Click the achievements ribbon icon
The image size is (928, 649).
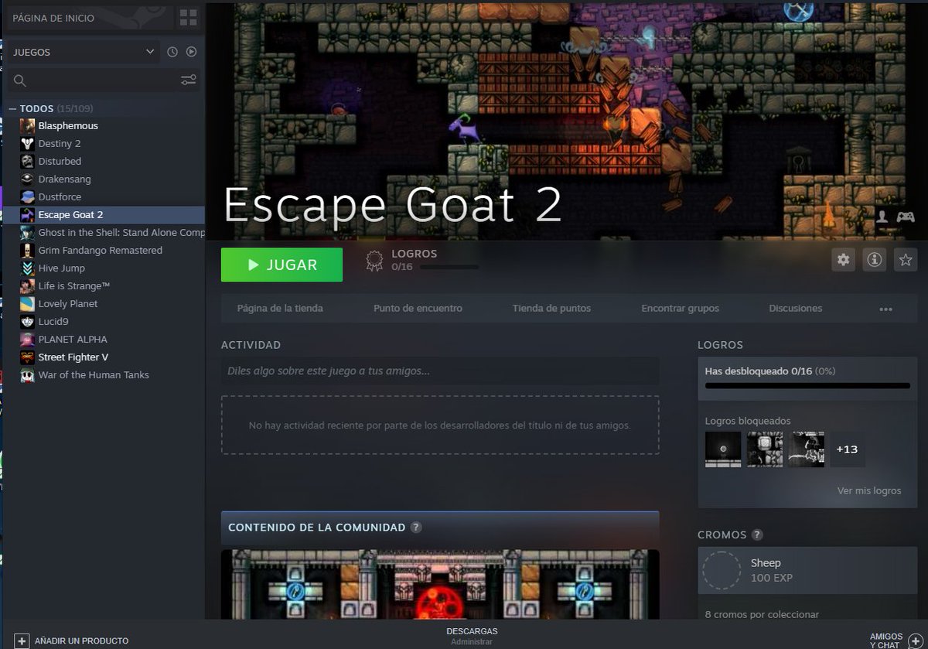(374, 261)
